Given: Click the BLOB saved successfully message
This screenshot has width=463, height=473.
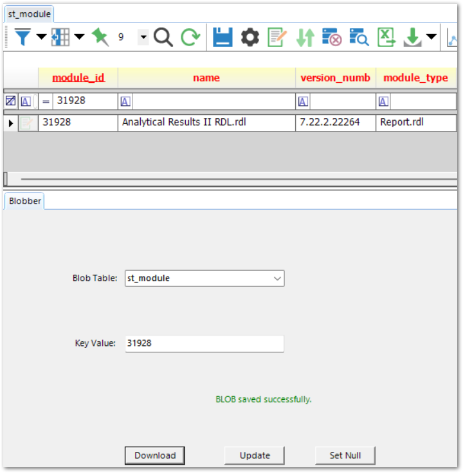Looking at the screenshot, I should point(264,399).
